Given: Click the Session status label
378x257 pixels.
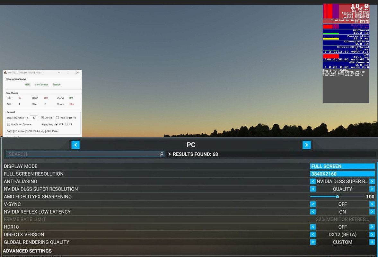Looking at the screenshot, I should coord(57,84).
